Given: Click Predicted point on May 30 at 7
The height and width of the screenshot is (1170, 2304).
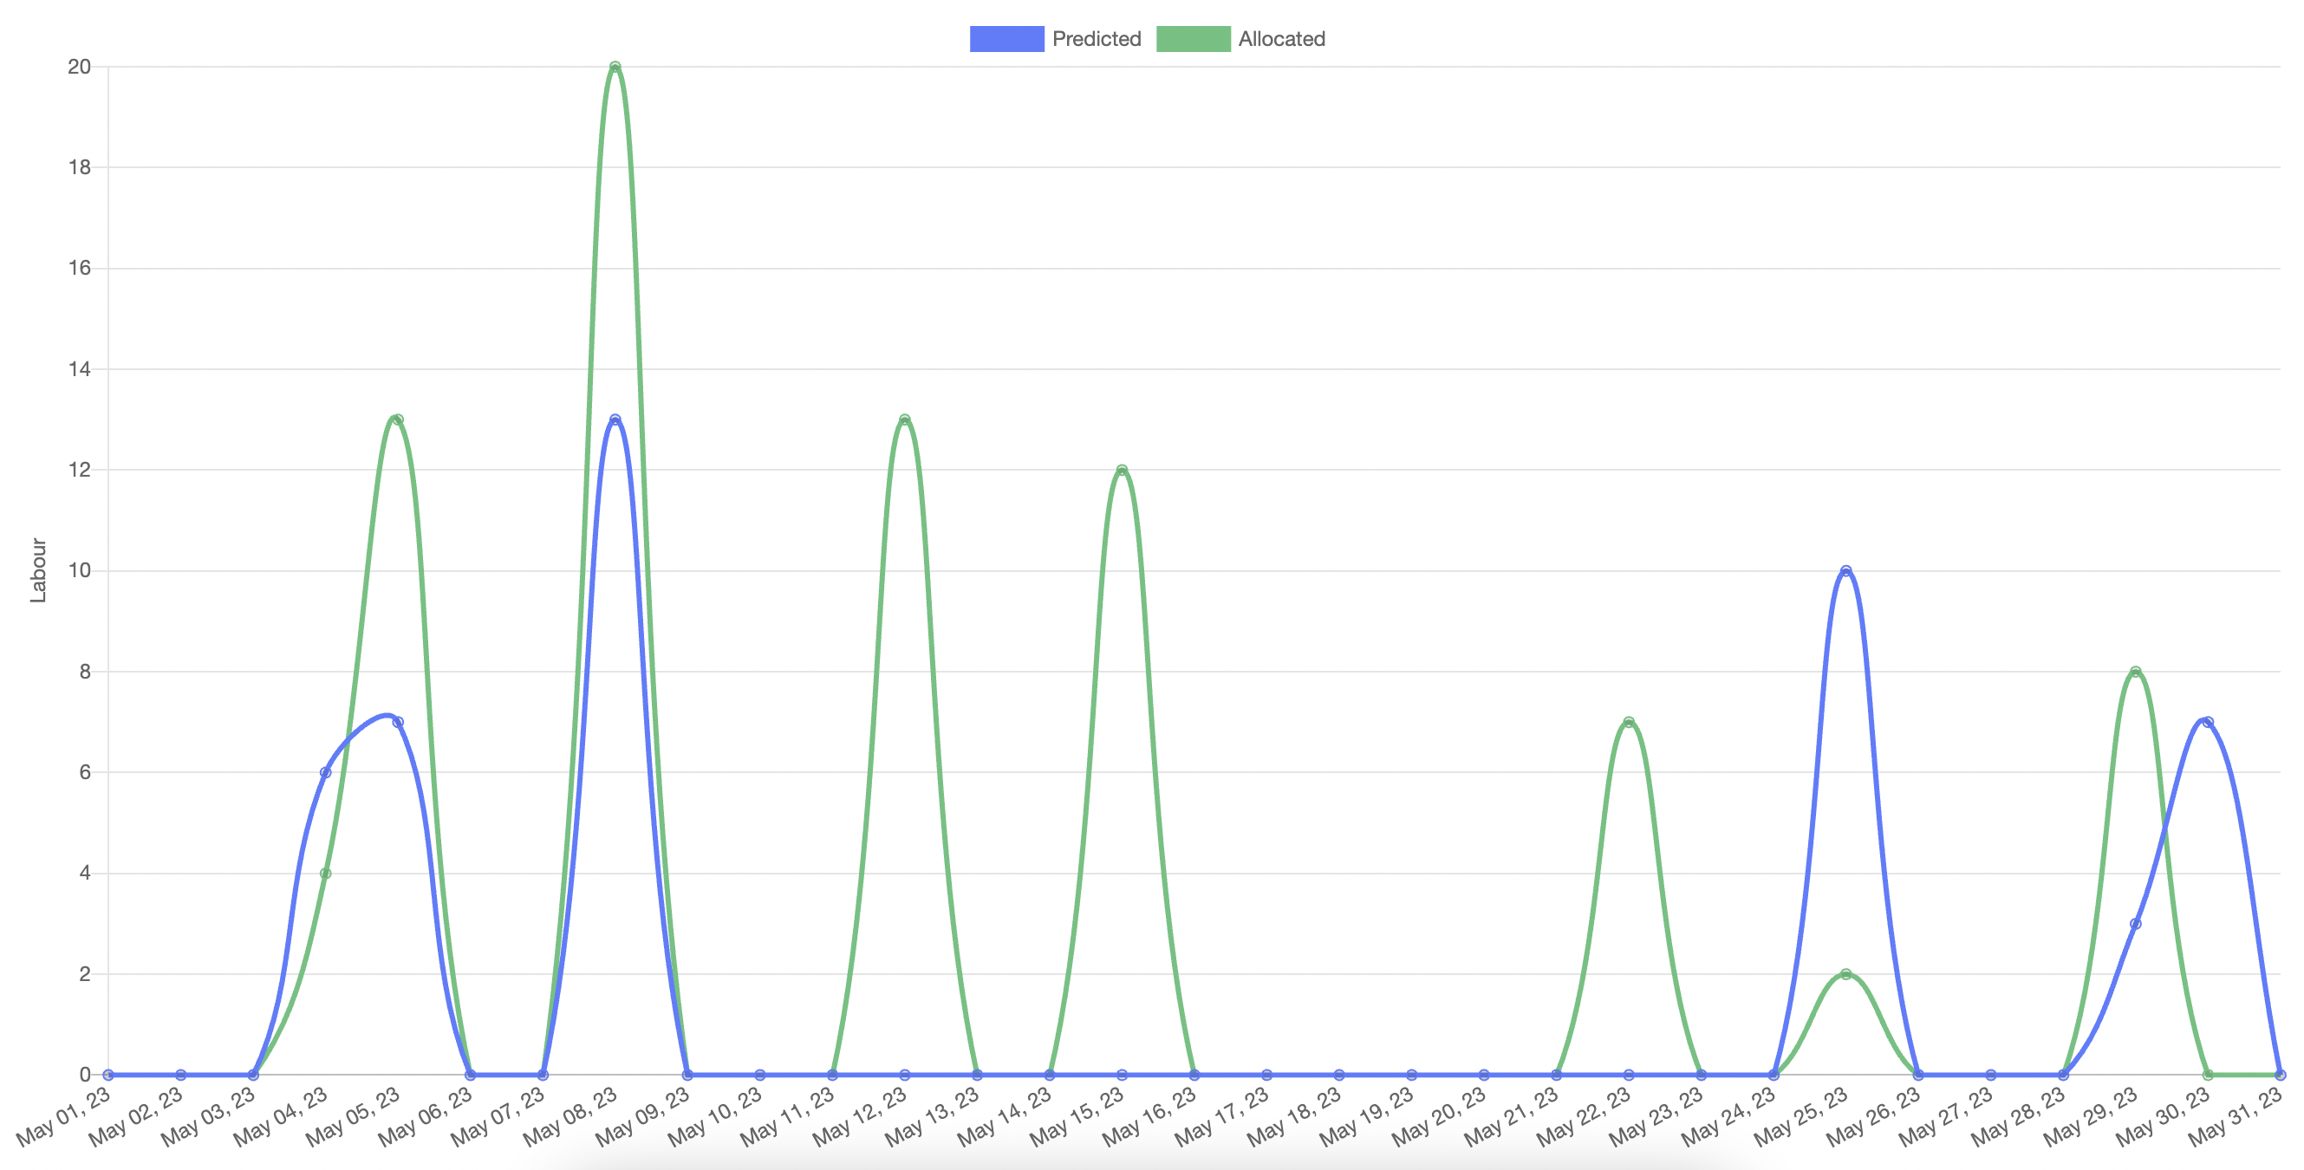Looking at the screenshot, I should [x=2208, y=722].
